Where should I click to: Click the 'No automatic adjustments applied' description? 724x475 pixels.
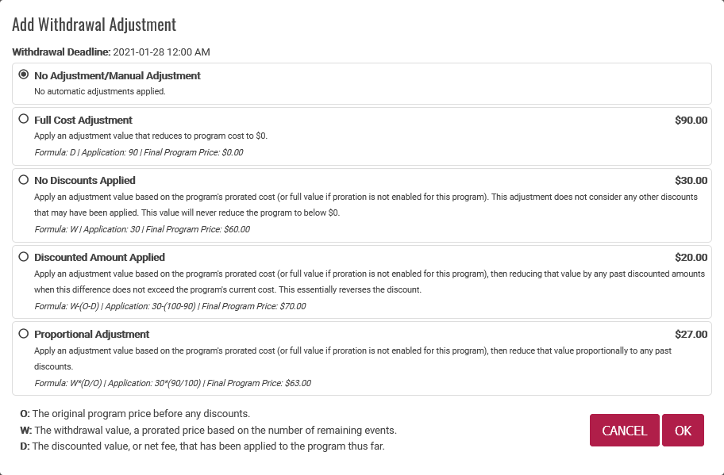pos(100,92)
